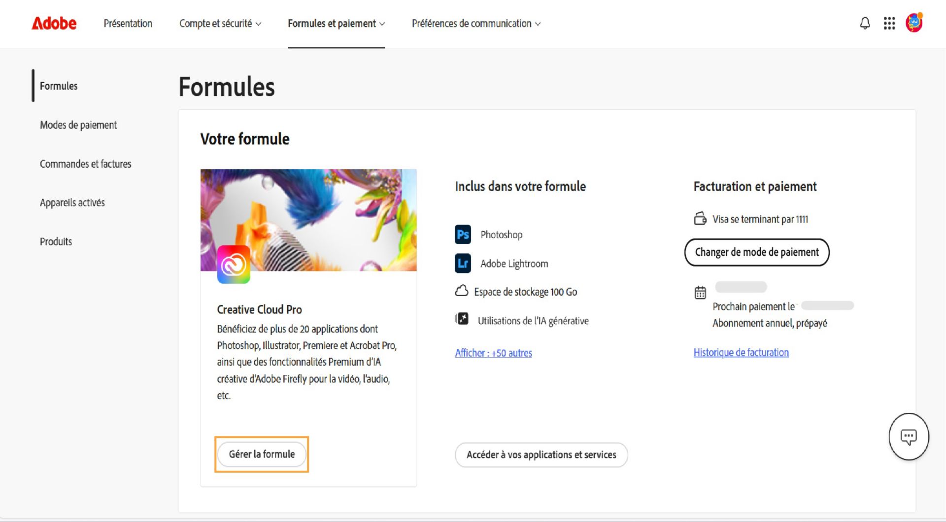Screen dimensions: 946x522
Task: Open the Présentation tab
Action: (x=128, y=23)
